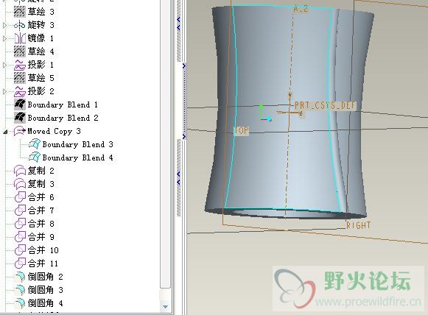Expand the 镜像 1 tree node

[x=4, y=38]
